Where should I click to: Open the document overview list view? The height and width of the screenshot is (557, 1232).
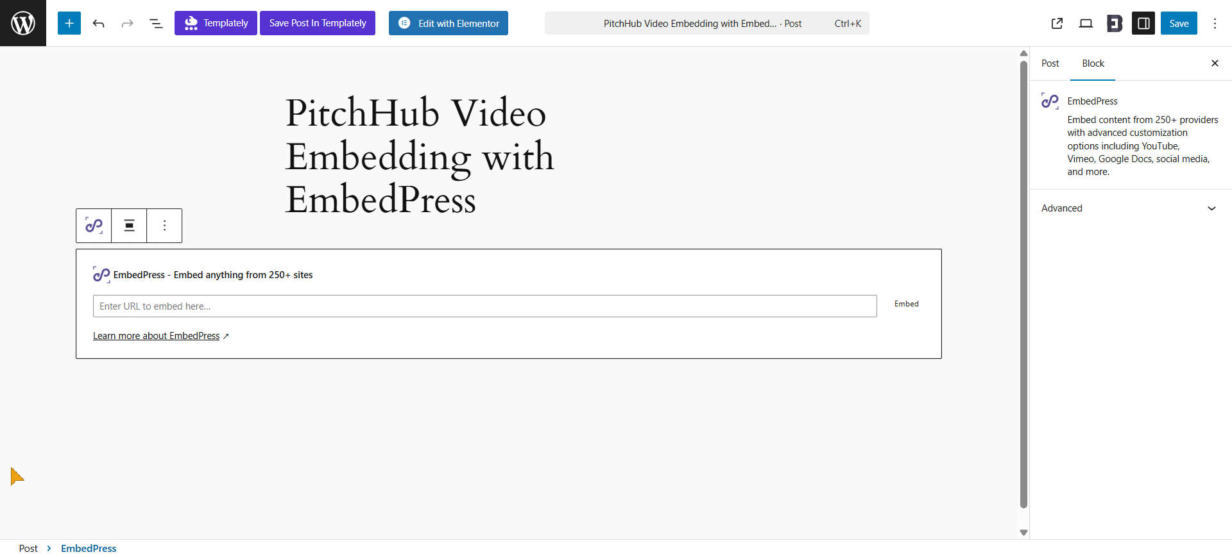(x=156, y=23)
